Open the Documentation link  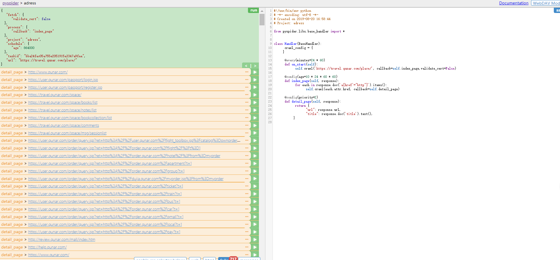[513, 3]
